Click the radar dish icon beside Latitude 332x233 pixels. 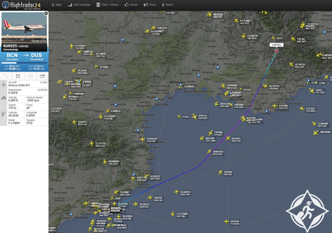[x=4, y=114]
